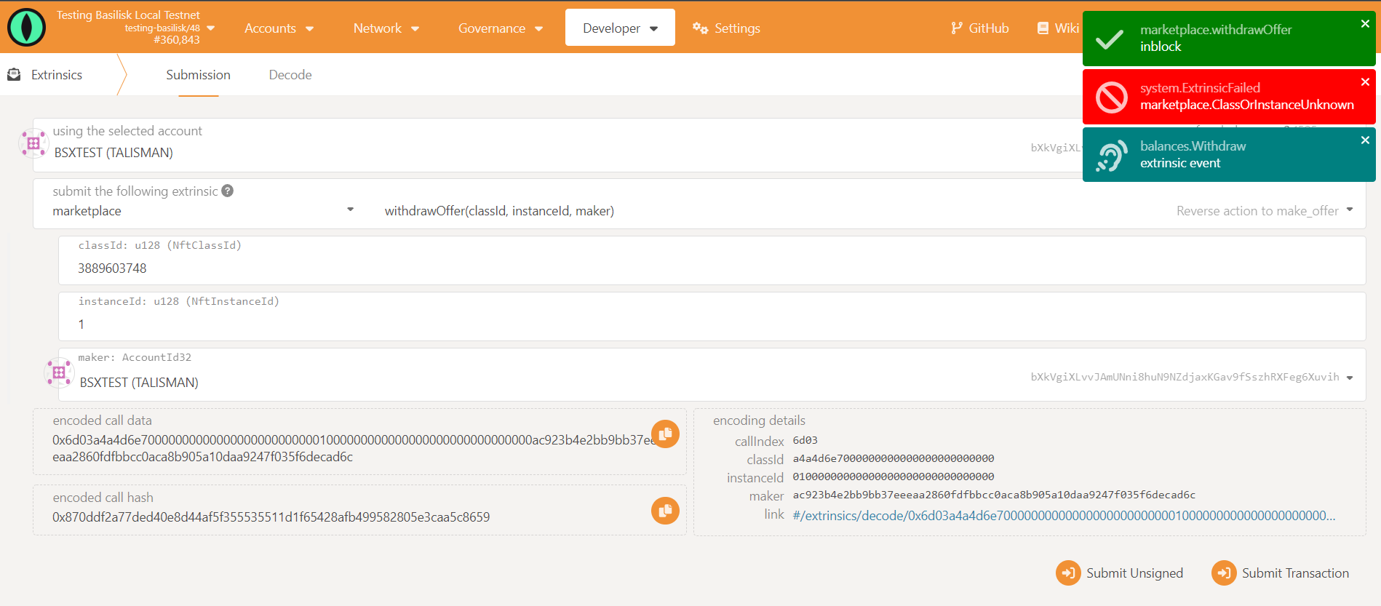The image size is (1381, 606).
Task: Click the balances.Withdraw ear event icon
Action: [1112, 155]
